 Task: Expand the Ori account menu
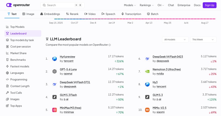pyautogui.click(x=161, y=5)
